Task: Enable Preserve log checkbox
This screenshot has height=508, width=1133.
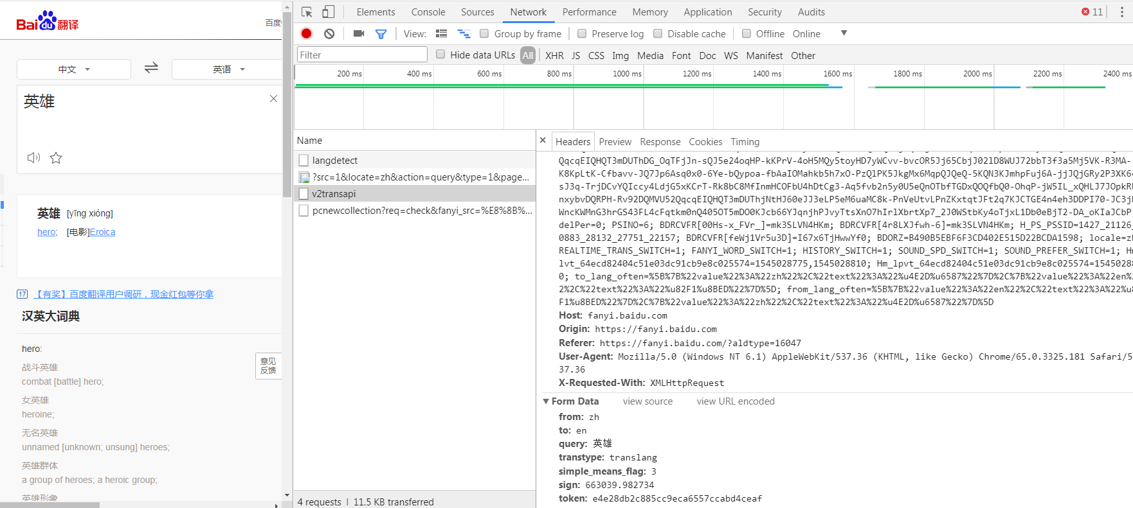Action: pyautogui.click(x=582, y=33)
